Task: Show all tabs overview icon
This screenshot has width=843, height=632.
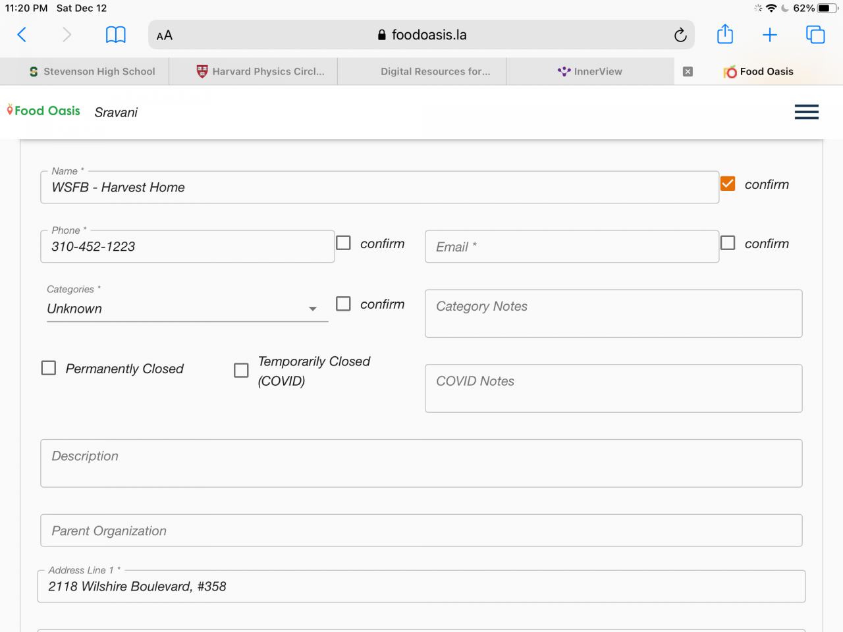Action: (815, 35)
